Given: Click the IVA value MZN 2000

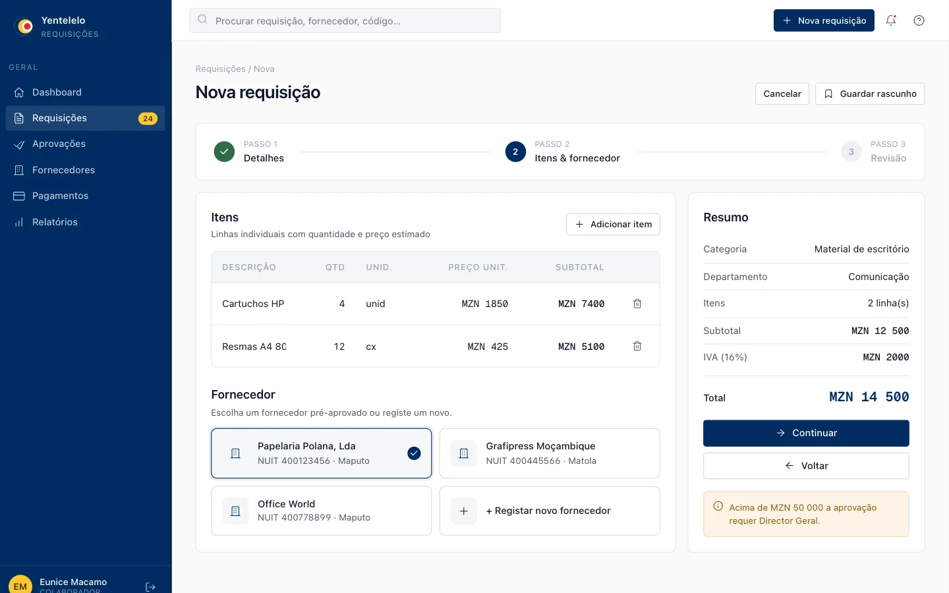Looking at the screenshot, I should [886, 357].
